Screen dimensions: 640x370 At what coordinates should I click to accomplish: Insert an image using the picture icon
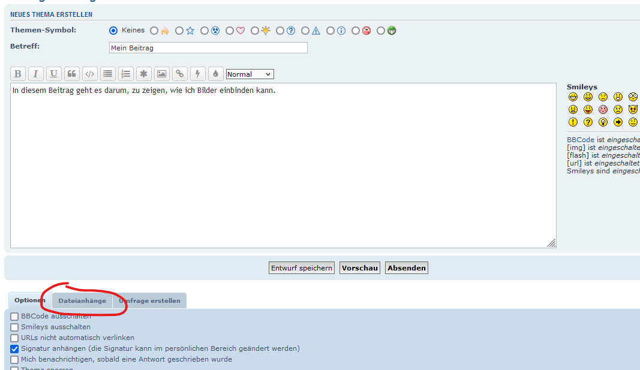coord(161,74)
